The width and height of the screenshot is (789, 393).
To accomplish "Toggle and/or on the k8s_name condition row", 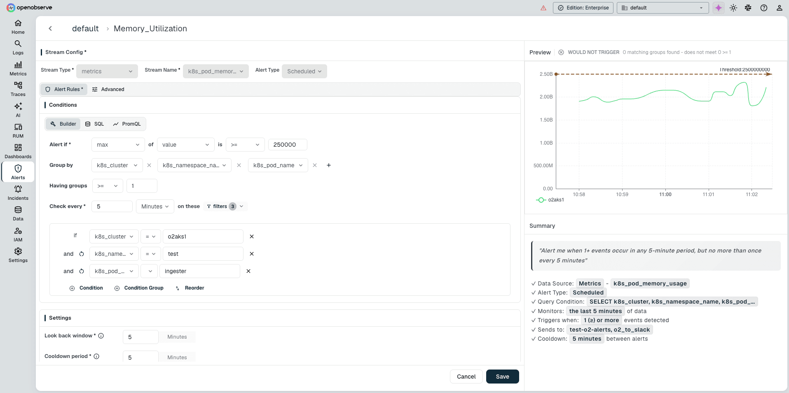I will pyautogui.click(x=82, y=254).
